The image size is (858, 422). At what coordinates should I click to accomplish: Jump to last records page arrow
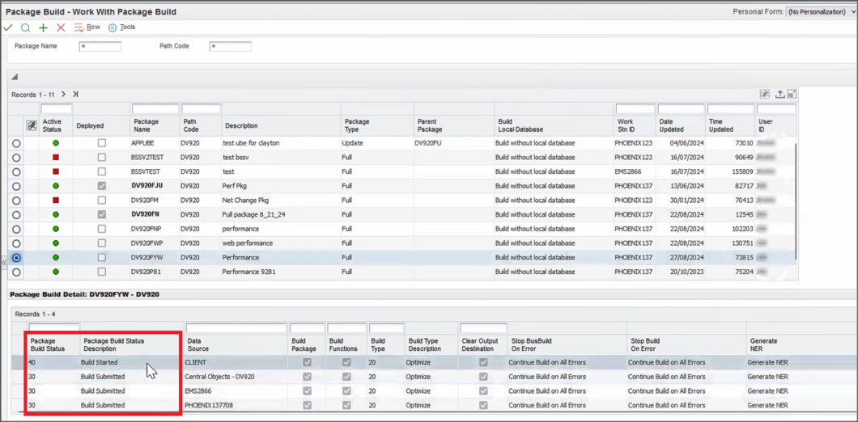[75, 94]
